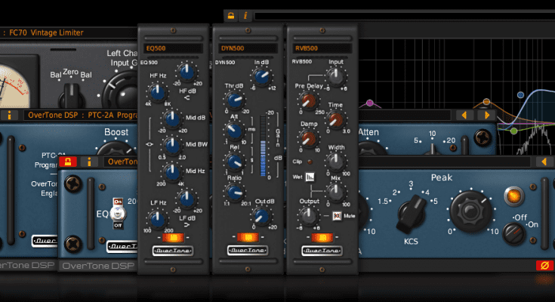The height and width of the screenshot is (302, 555).
Task: Click the Wet solo icon on RVB500
Action: (310, 177)
